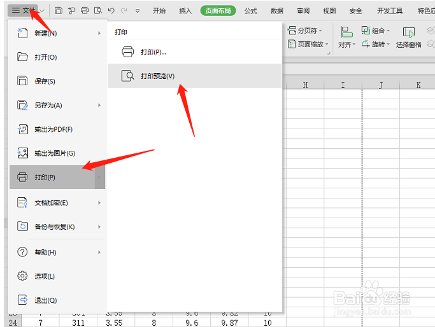435x327 pixels.
Task: Choose 打开(O) in the file menu
Action: [x=57, y=57]
